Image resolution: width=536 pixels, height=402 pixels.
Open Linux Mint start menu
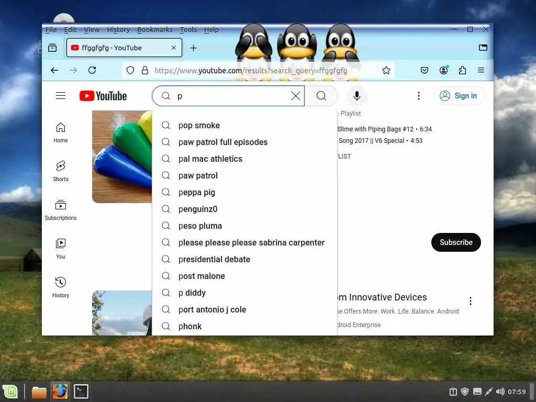pos(10,392)
